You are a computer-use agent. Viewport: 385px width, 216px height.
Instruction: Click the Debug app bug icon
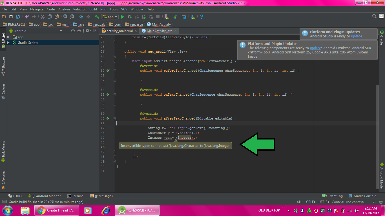pyautogui.click(x=130, y=17)
